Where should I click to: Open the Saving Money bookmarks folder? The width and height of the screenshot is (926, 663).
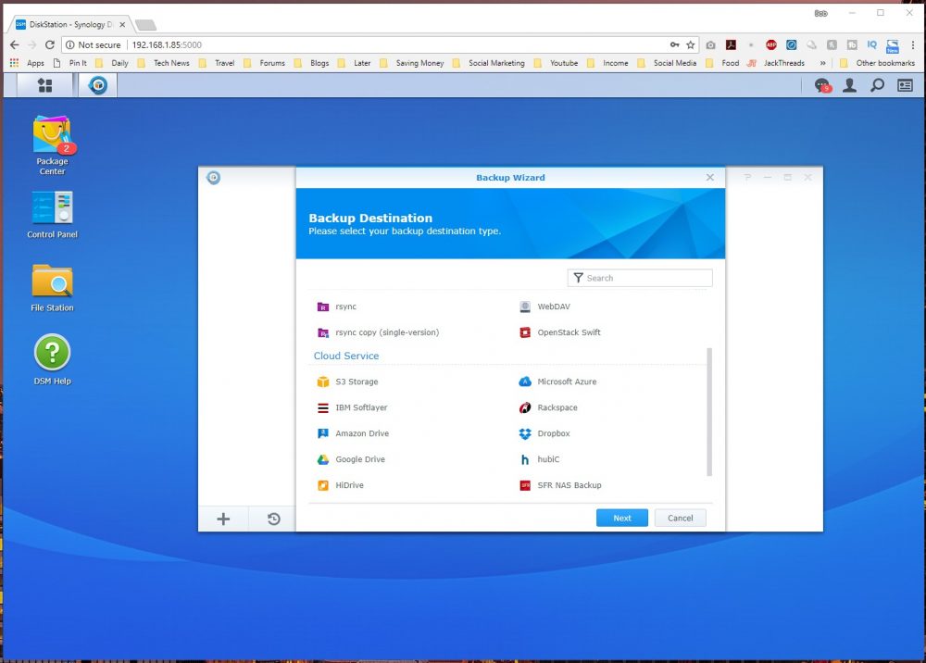[412, 63]
